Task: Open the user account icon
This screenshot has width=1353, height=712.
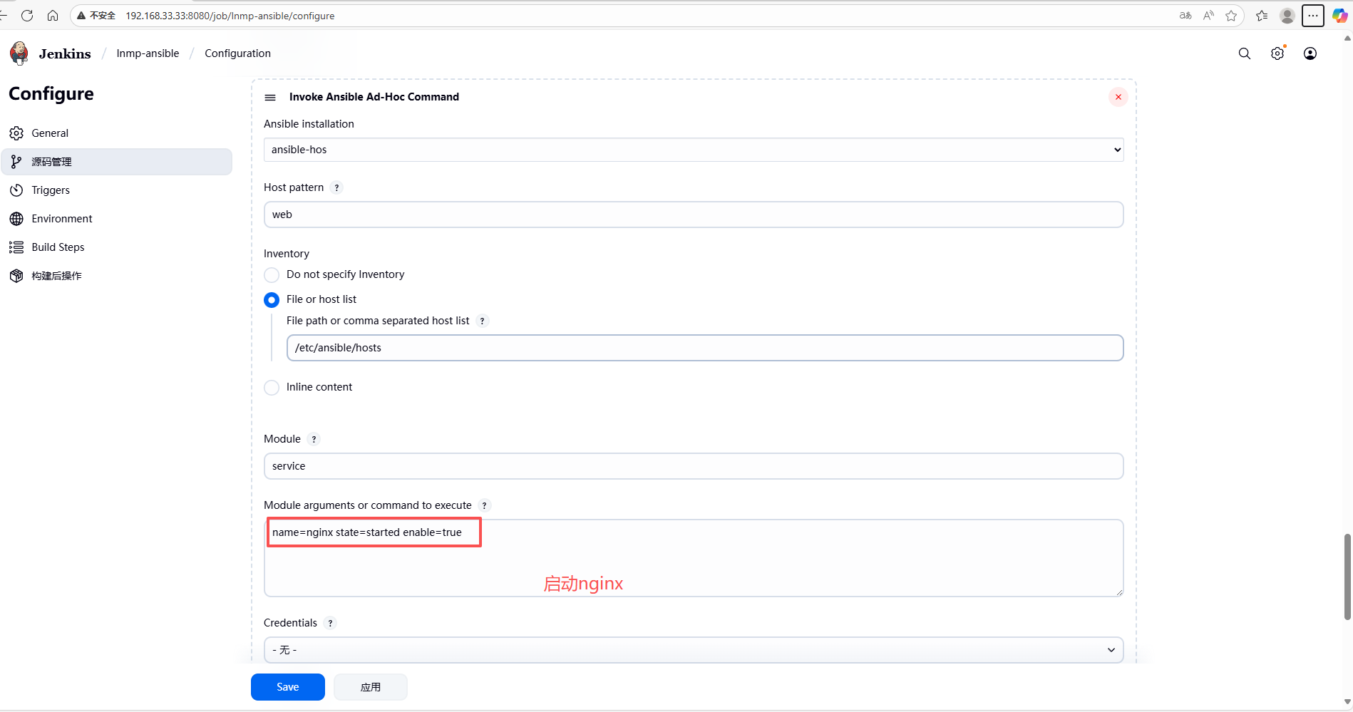Action: coord(1310,53)
